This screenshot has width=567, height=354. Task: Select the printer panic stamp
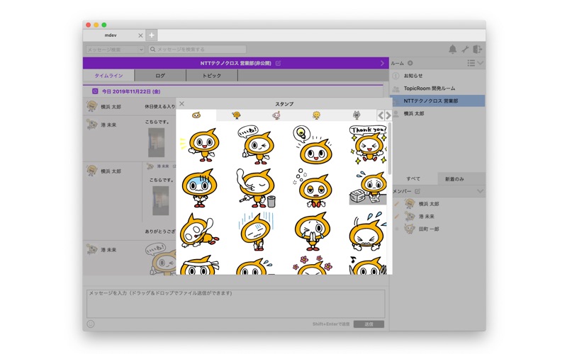click(368, 188)
